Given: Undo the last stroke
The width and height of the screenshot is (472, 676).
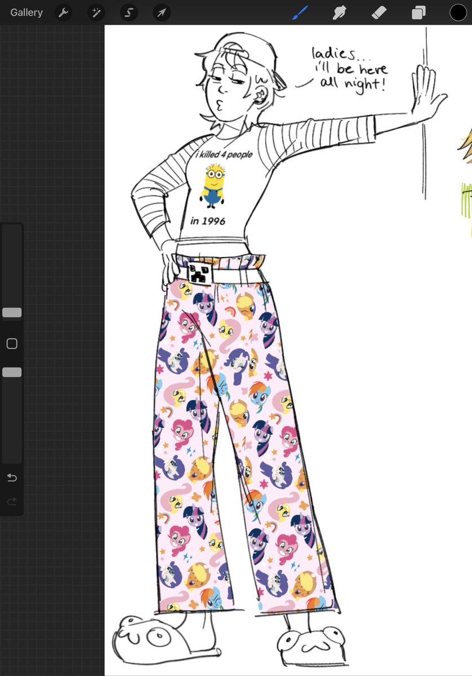Looking at the screenshot, I should pos(12,478).
